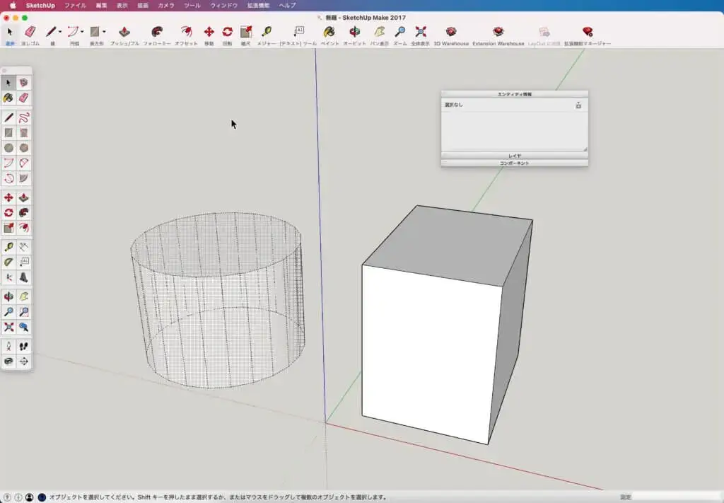Image resolution: width=724 pixels, height=503 pixels.
Task: Expand the レイヤ section in the entity panel
Action: (x=515, y=156)
